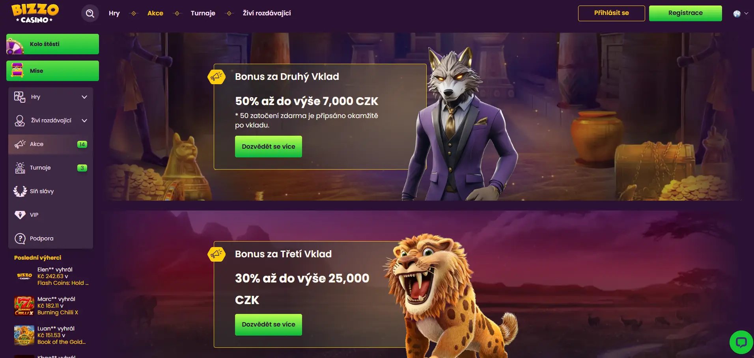This screenshot has width=754, height=358.
Task: Click the VIP diamond icon
Action: click(x=20, y=215)
